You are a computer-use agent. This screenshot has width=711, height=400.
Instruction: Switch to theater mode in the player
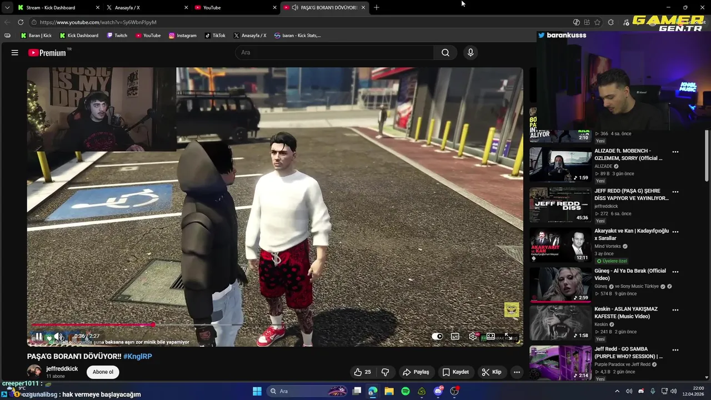(490, 336)
